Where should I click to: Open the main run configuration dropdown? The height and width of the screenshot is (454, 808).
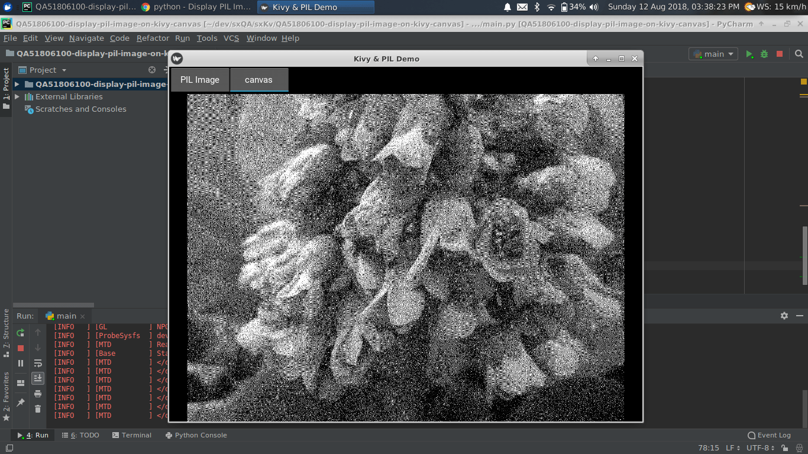pyautogui.click(x=713, y=53)
